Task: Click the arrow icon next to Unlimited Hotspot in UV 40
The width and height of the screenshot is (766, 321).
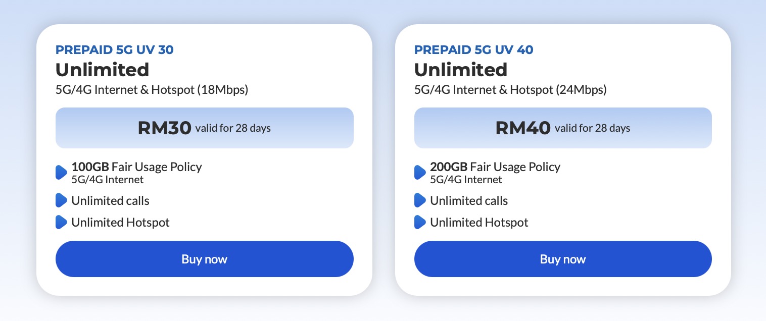Action: click(x=420, y=222)
